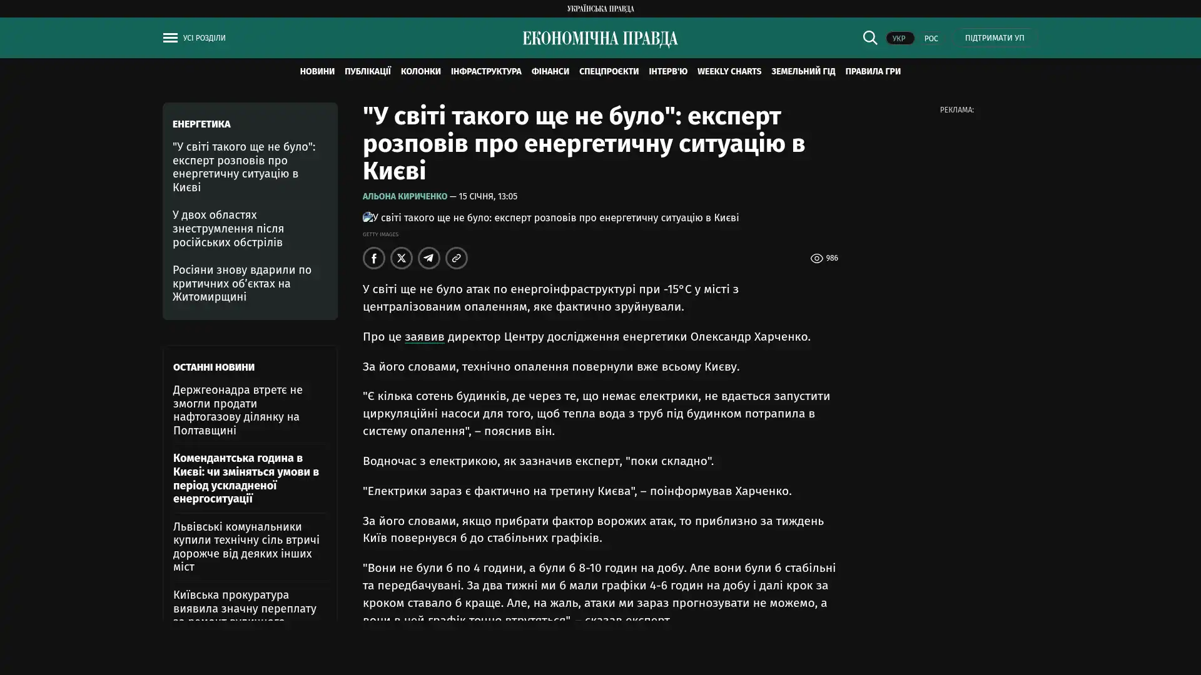Copy the article link icon
The width and height of the screenshot is (1201, 675).
coord(456,258)
